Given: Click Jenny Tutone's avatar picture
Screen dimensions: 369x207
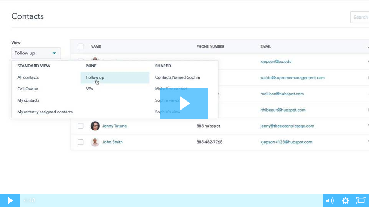Looking at the screenshot, I should click(95, 126).
